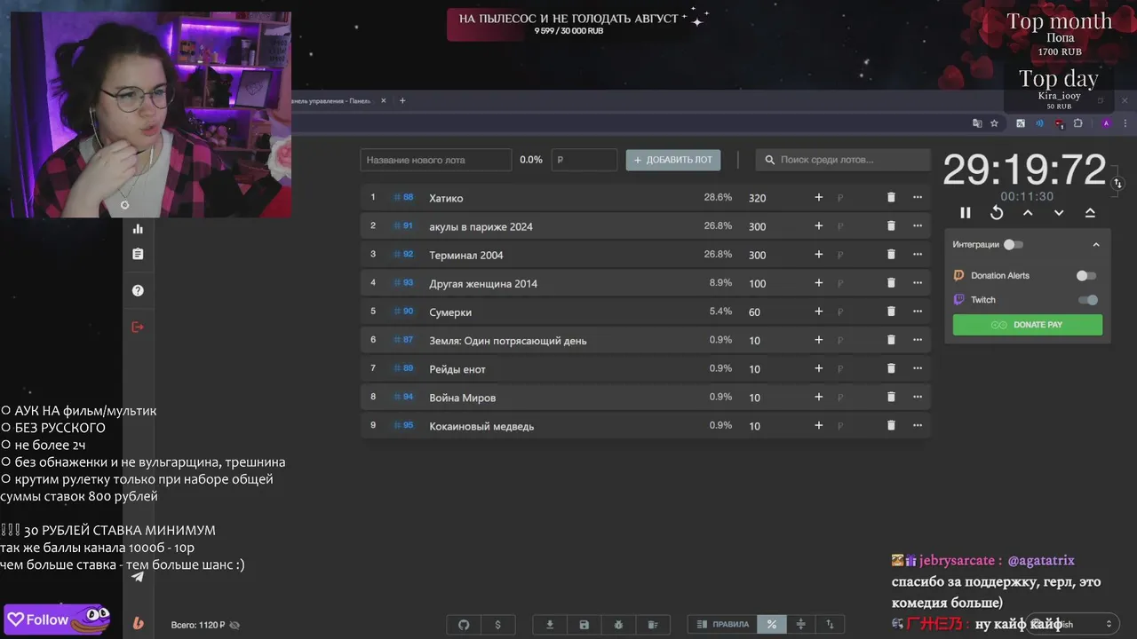This screenshot has width=1137, height=639.
Task: Click the save floppy disk icon
Action: pos(584,625)
